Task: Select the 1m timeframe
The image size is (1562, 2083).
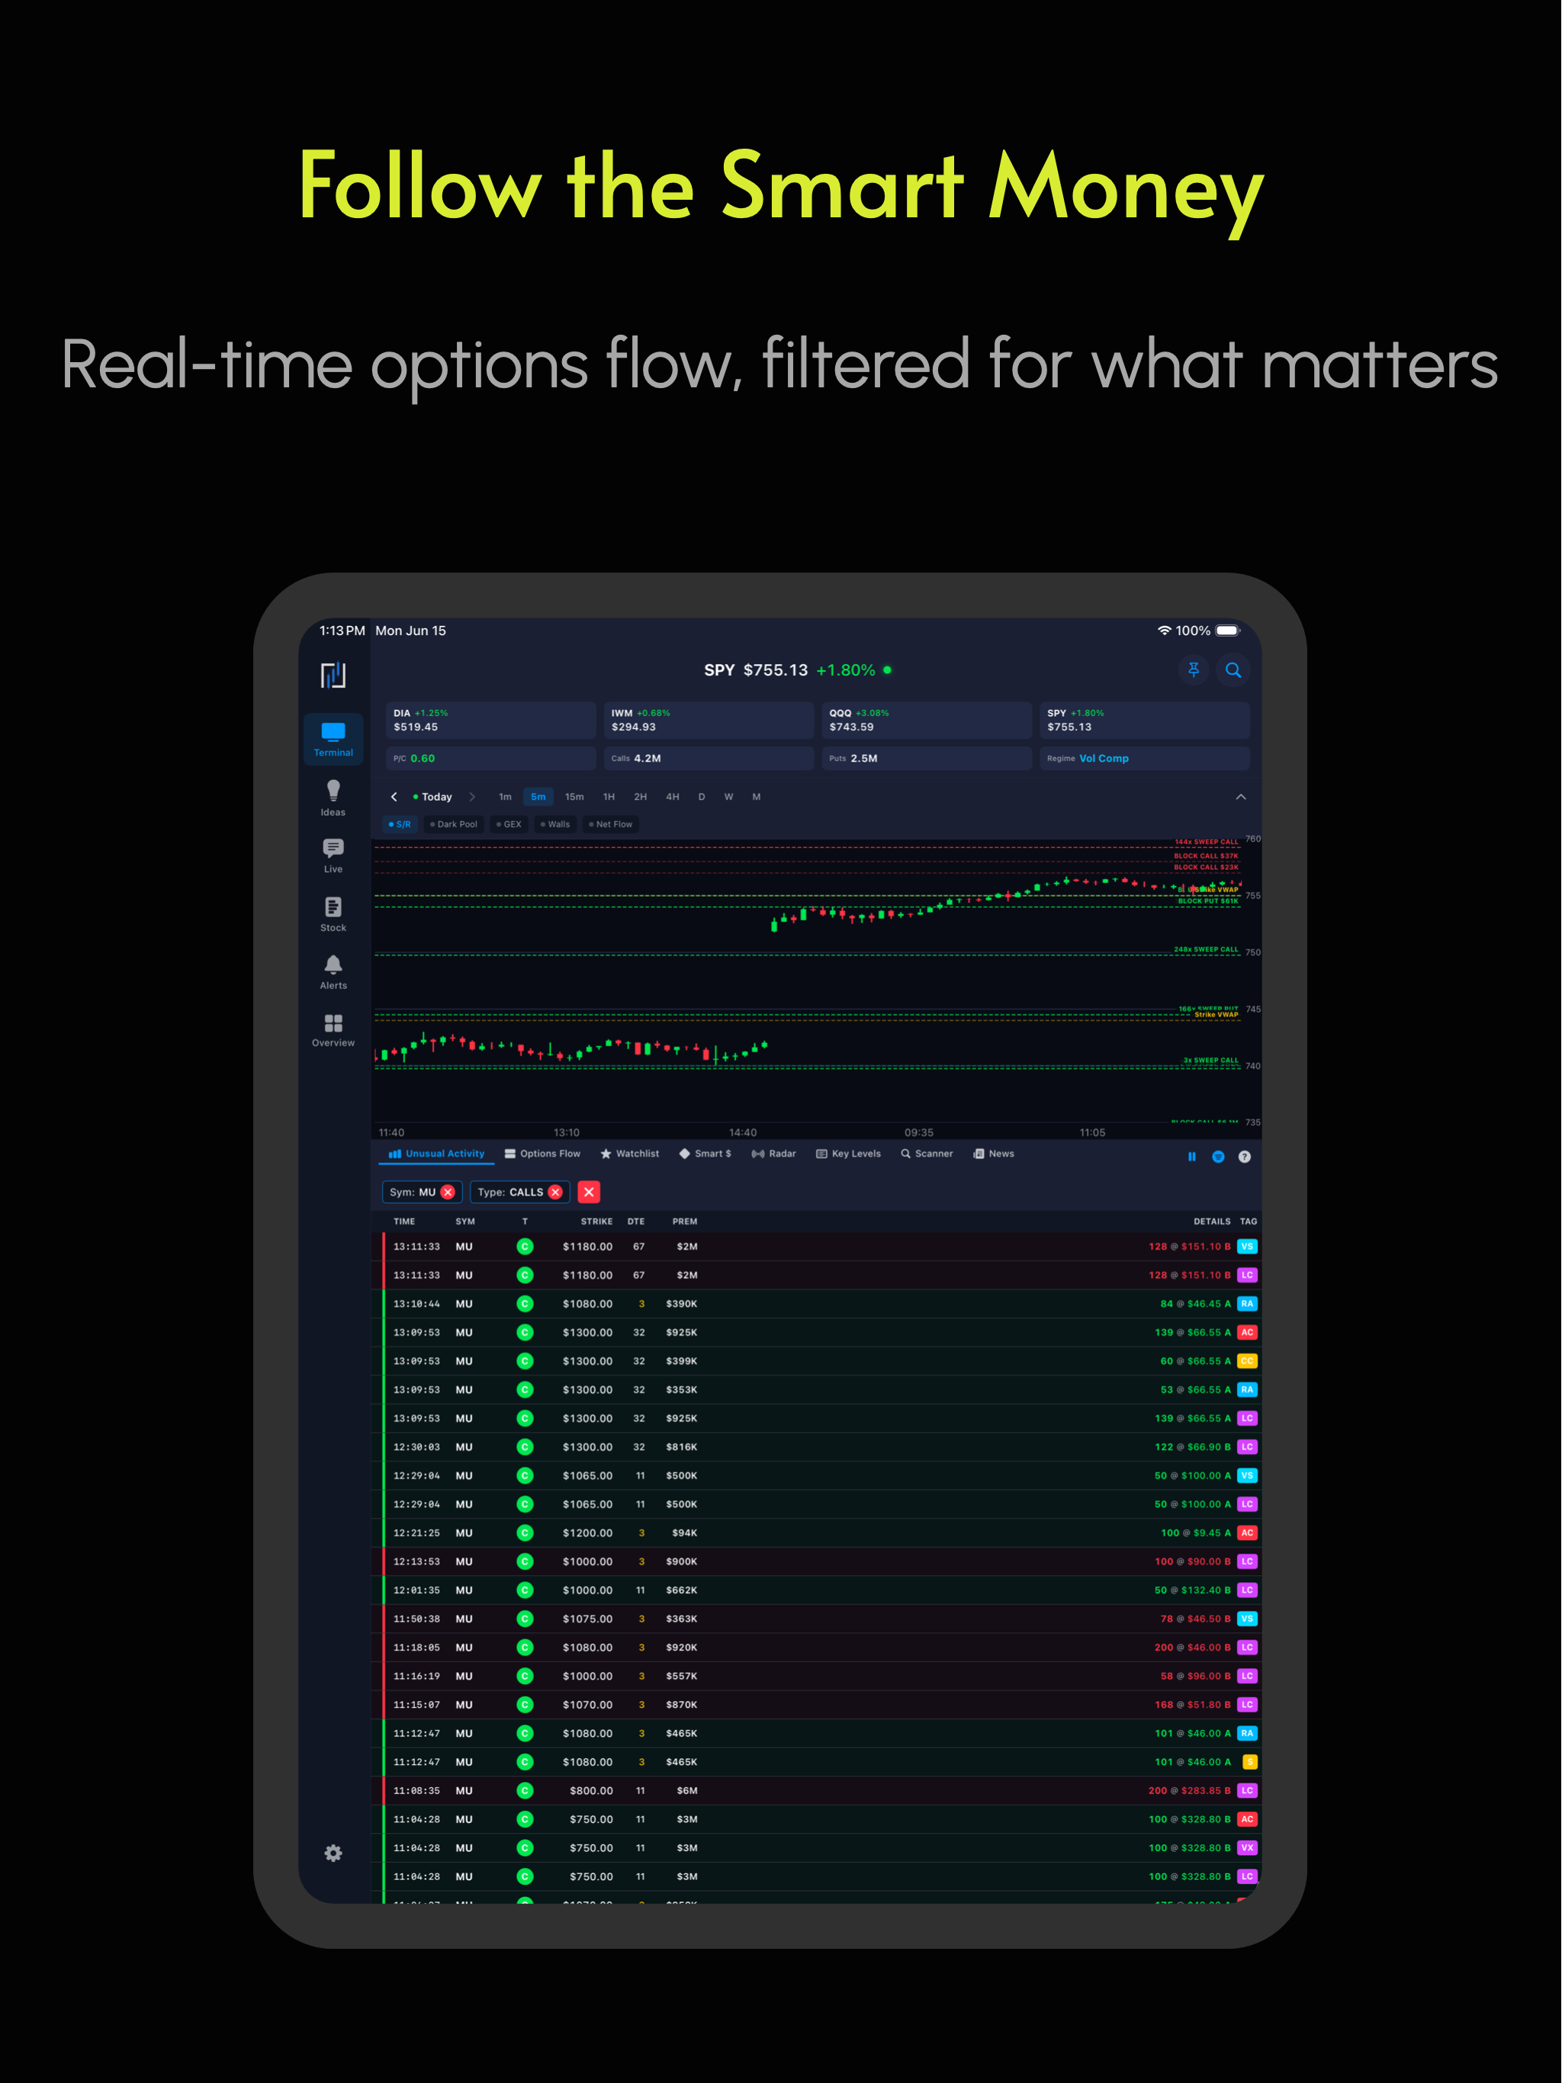Action: (x=505, y=797)
